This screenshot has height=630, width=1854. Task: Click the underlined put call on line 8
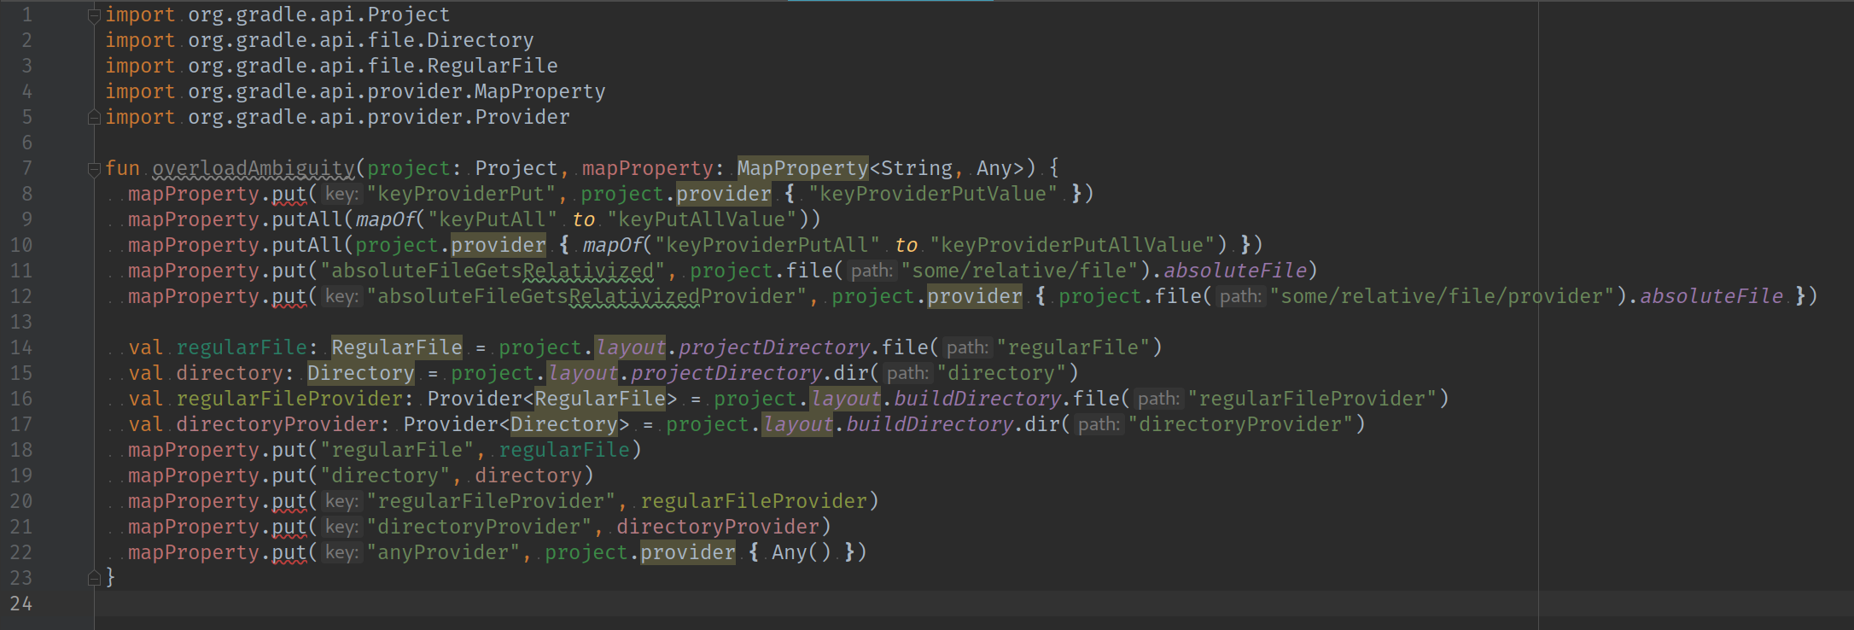point(289,194)
